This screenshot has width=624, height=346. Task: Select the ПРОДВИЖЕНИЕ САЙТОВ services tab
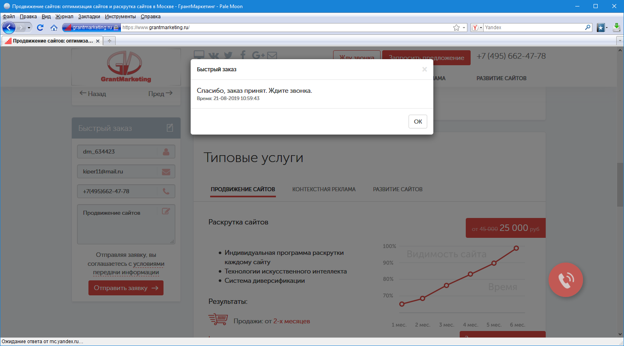(x=243, y=189)
